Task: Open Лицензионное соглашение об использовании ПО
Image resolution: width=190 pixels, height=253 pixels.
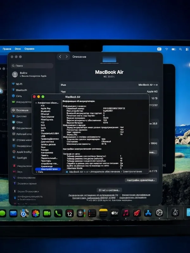Action: click(93, 195)
